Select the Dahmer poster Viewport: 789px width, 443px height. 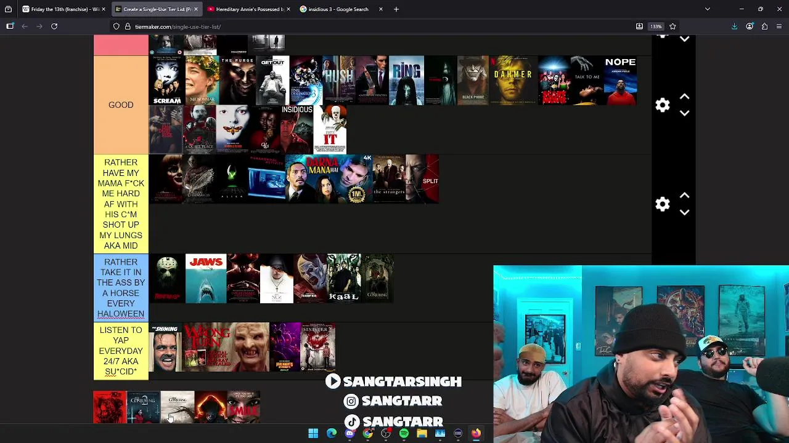pyautogui.click(x=513, y=81)
